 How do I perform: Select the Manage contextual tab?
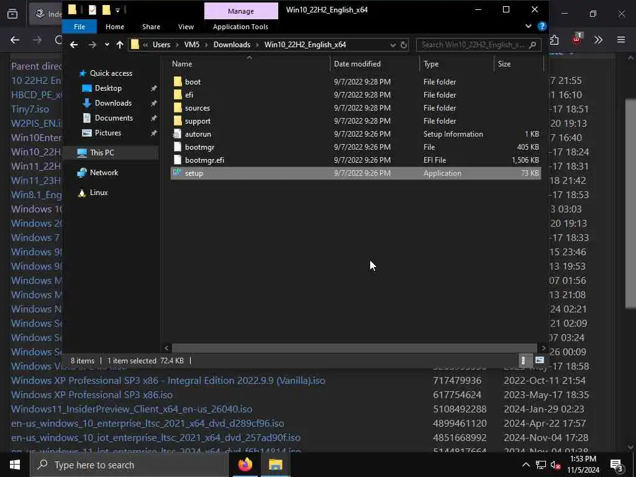[241, 11]
